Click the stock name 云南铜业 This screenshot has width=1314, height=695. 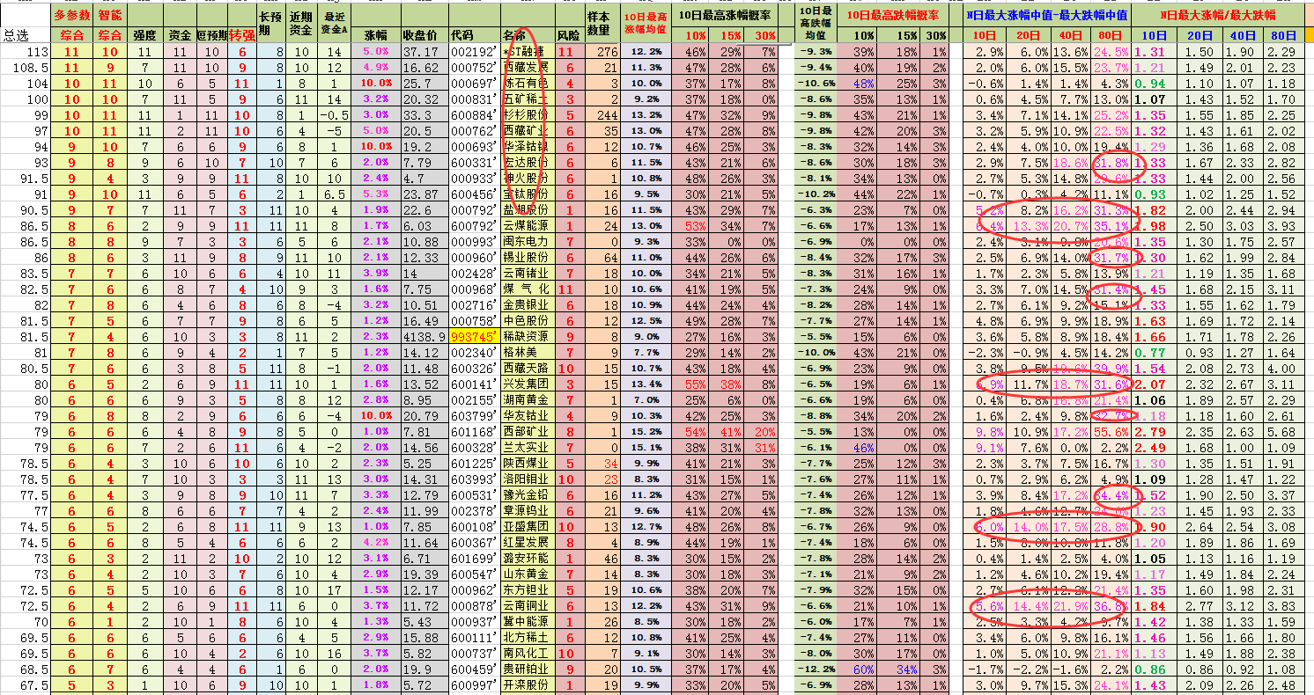527,606
